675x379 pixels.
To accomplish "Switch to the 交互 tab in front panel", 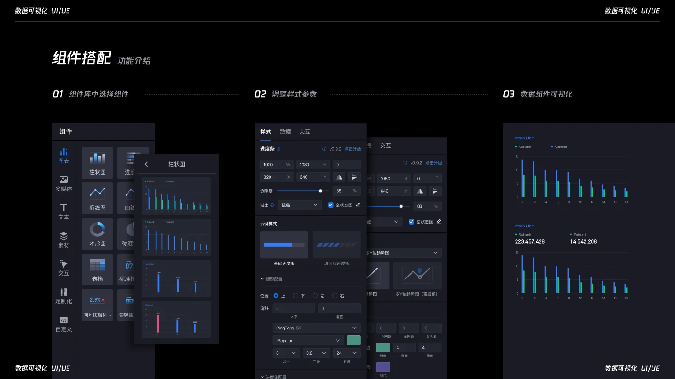I will click(x=305, y=131).
